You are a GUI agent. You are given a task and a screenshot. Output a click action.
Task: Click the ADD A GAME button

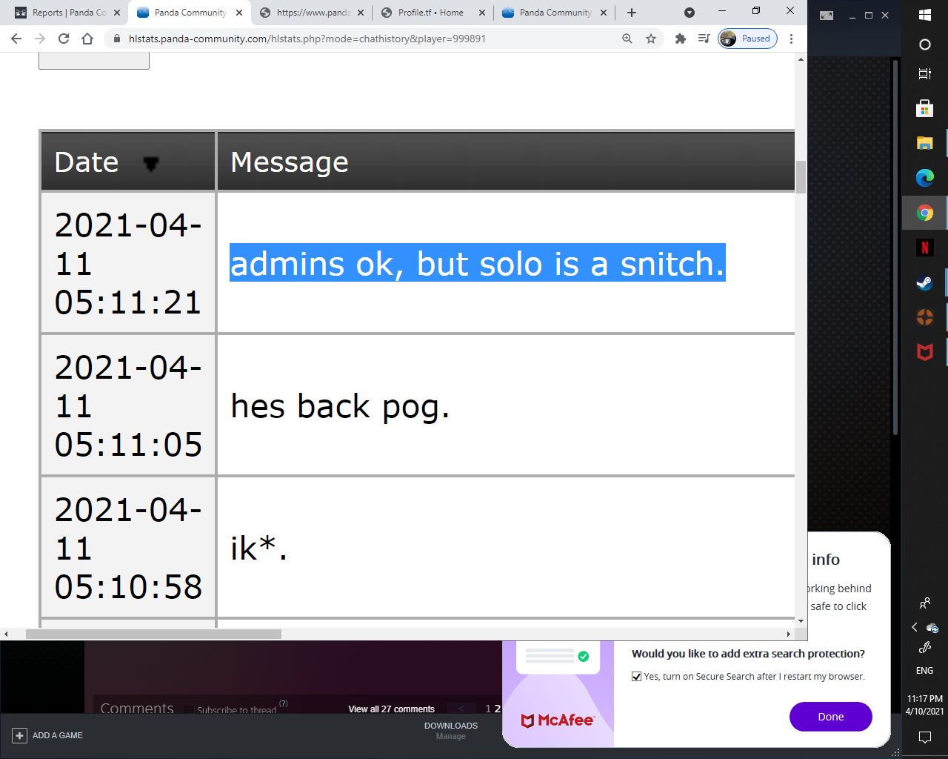click(48, 735)
